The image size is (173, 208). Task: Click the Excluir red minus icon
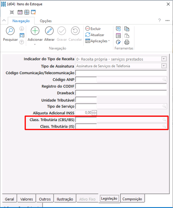tap(87, 28)
